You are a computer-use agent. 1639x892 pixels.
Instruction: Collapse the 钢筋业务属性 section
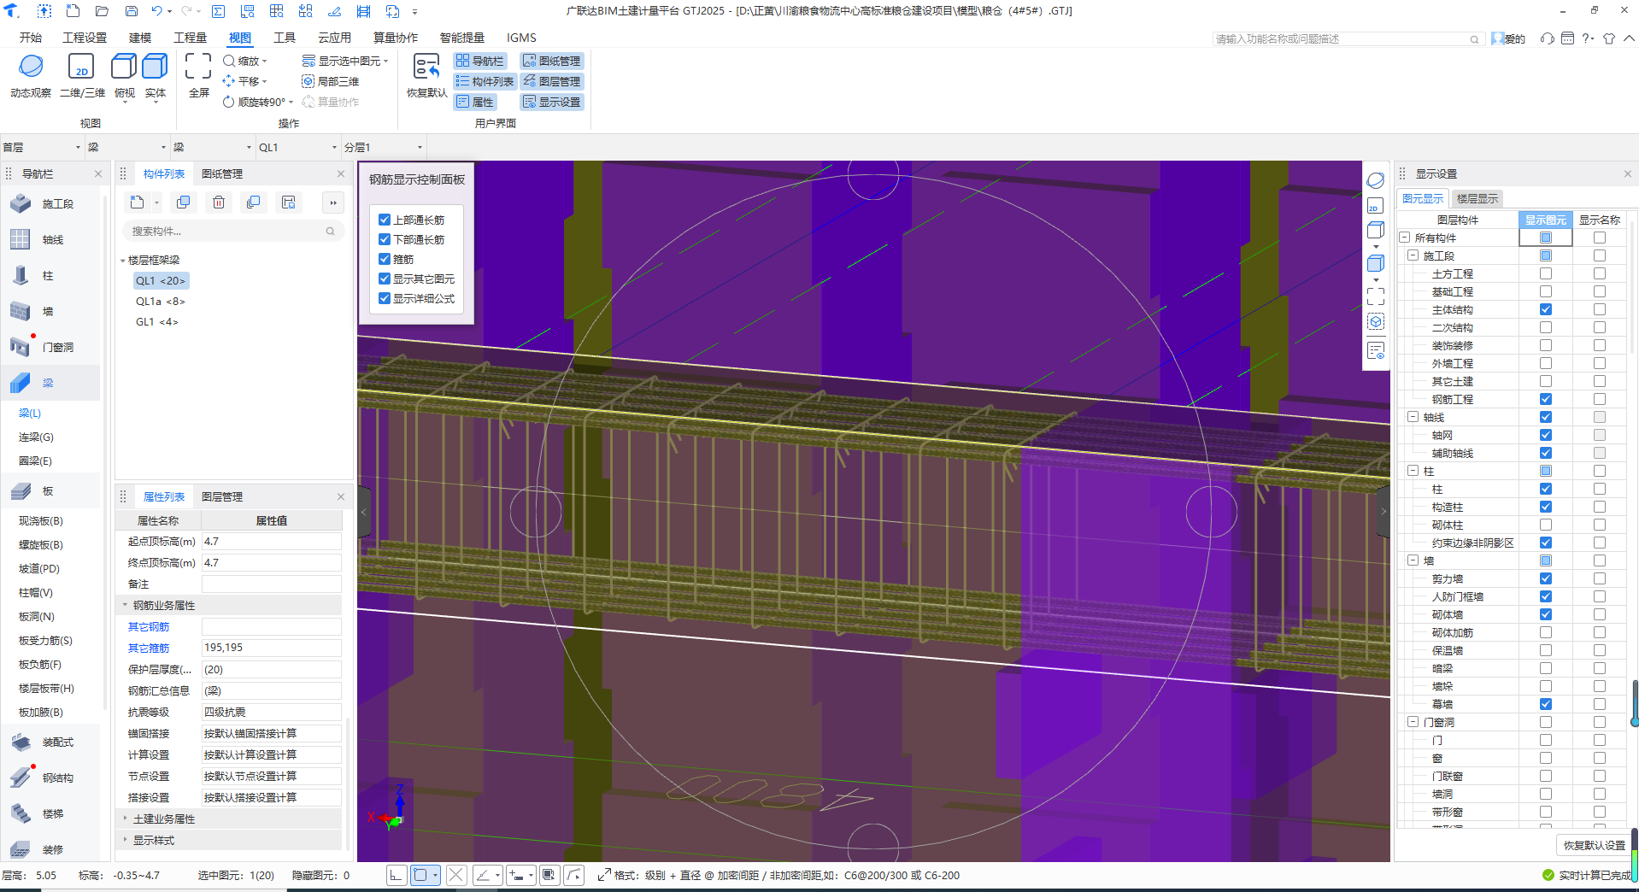(125, 605)
